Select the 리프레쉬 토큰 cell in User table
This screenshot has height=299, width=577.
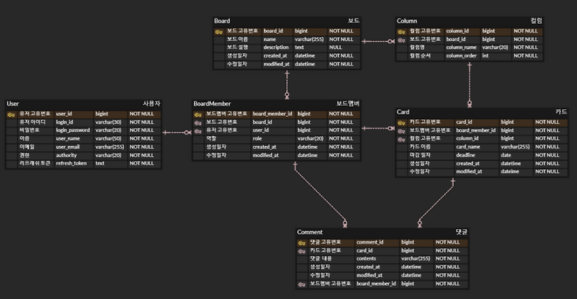pyautogui.click(x=35, y=163)
